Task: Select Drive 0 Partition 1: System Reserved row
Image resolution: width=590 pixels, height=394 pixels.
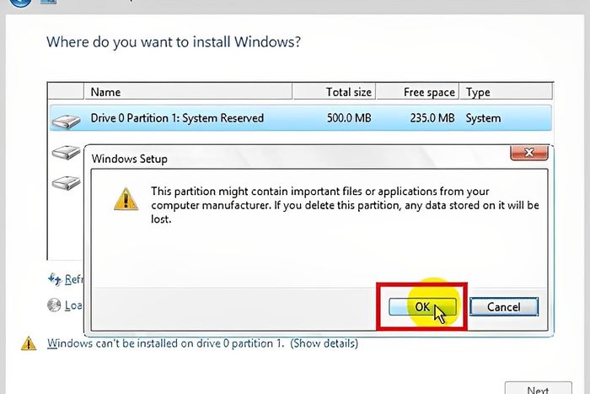Action: [x=301, y=118]
